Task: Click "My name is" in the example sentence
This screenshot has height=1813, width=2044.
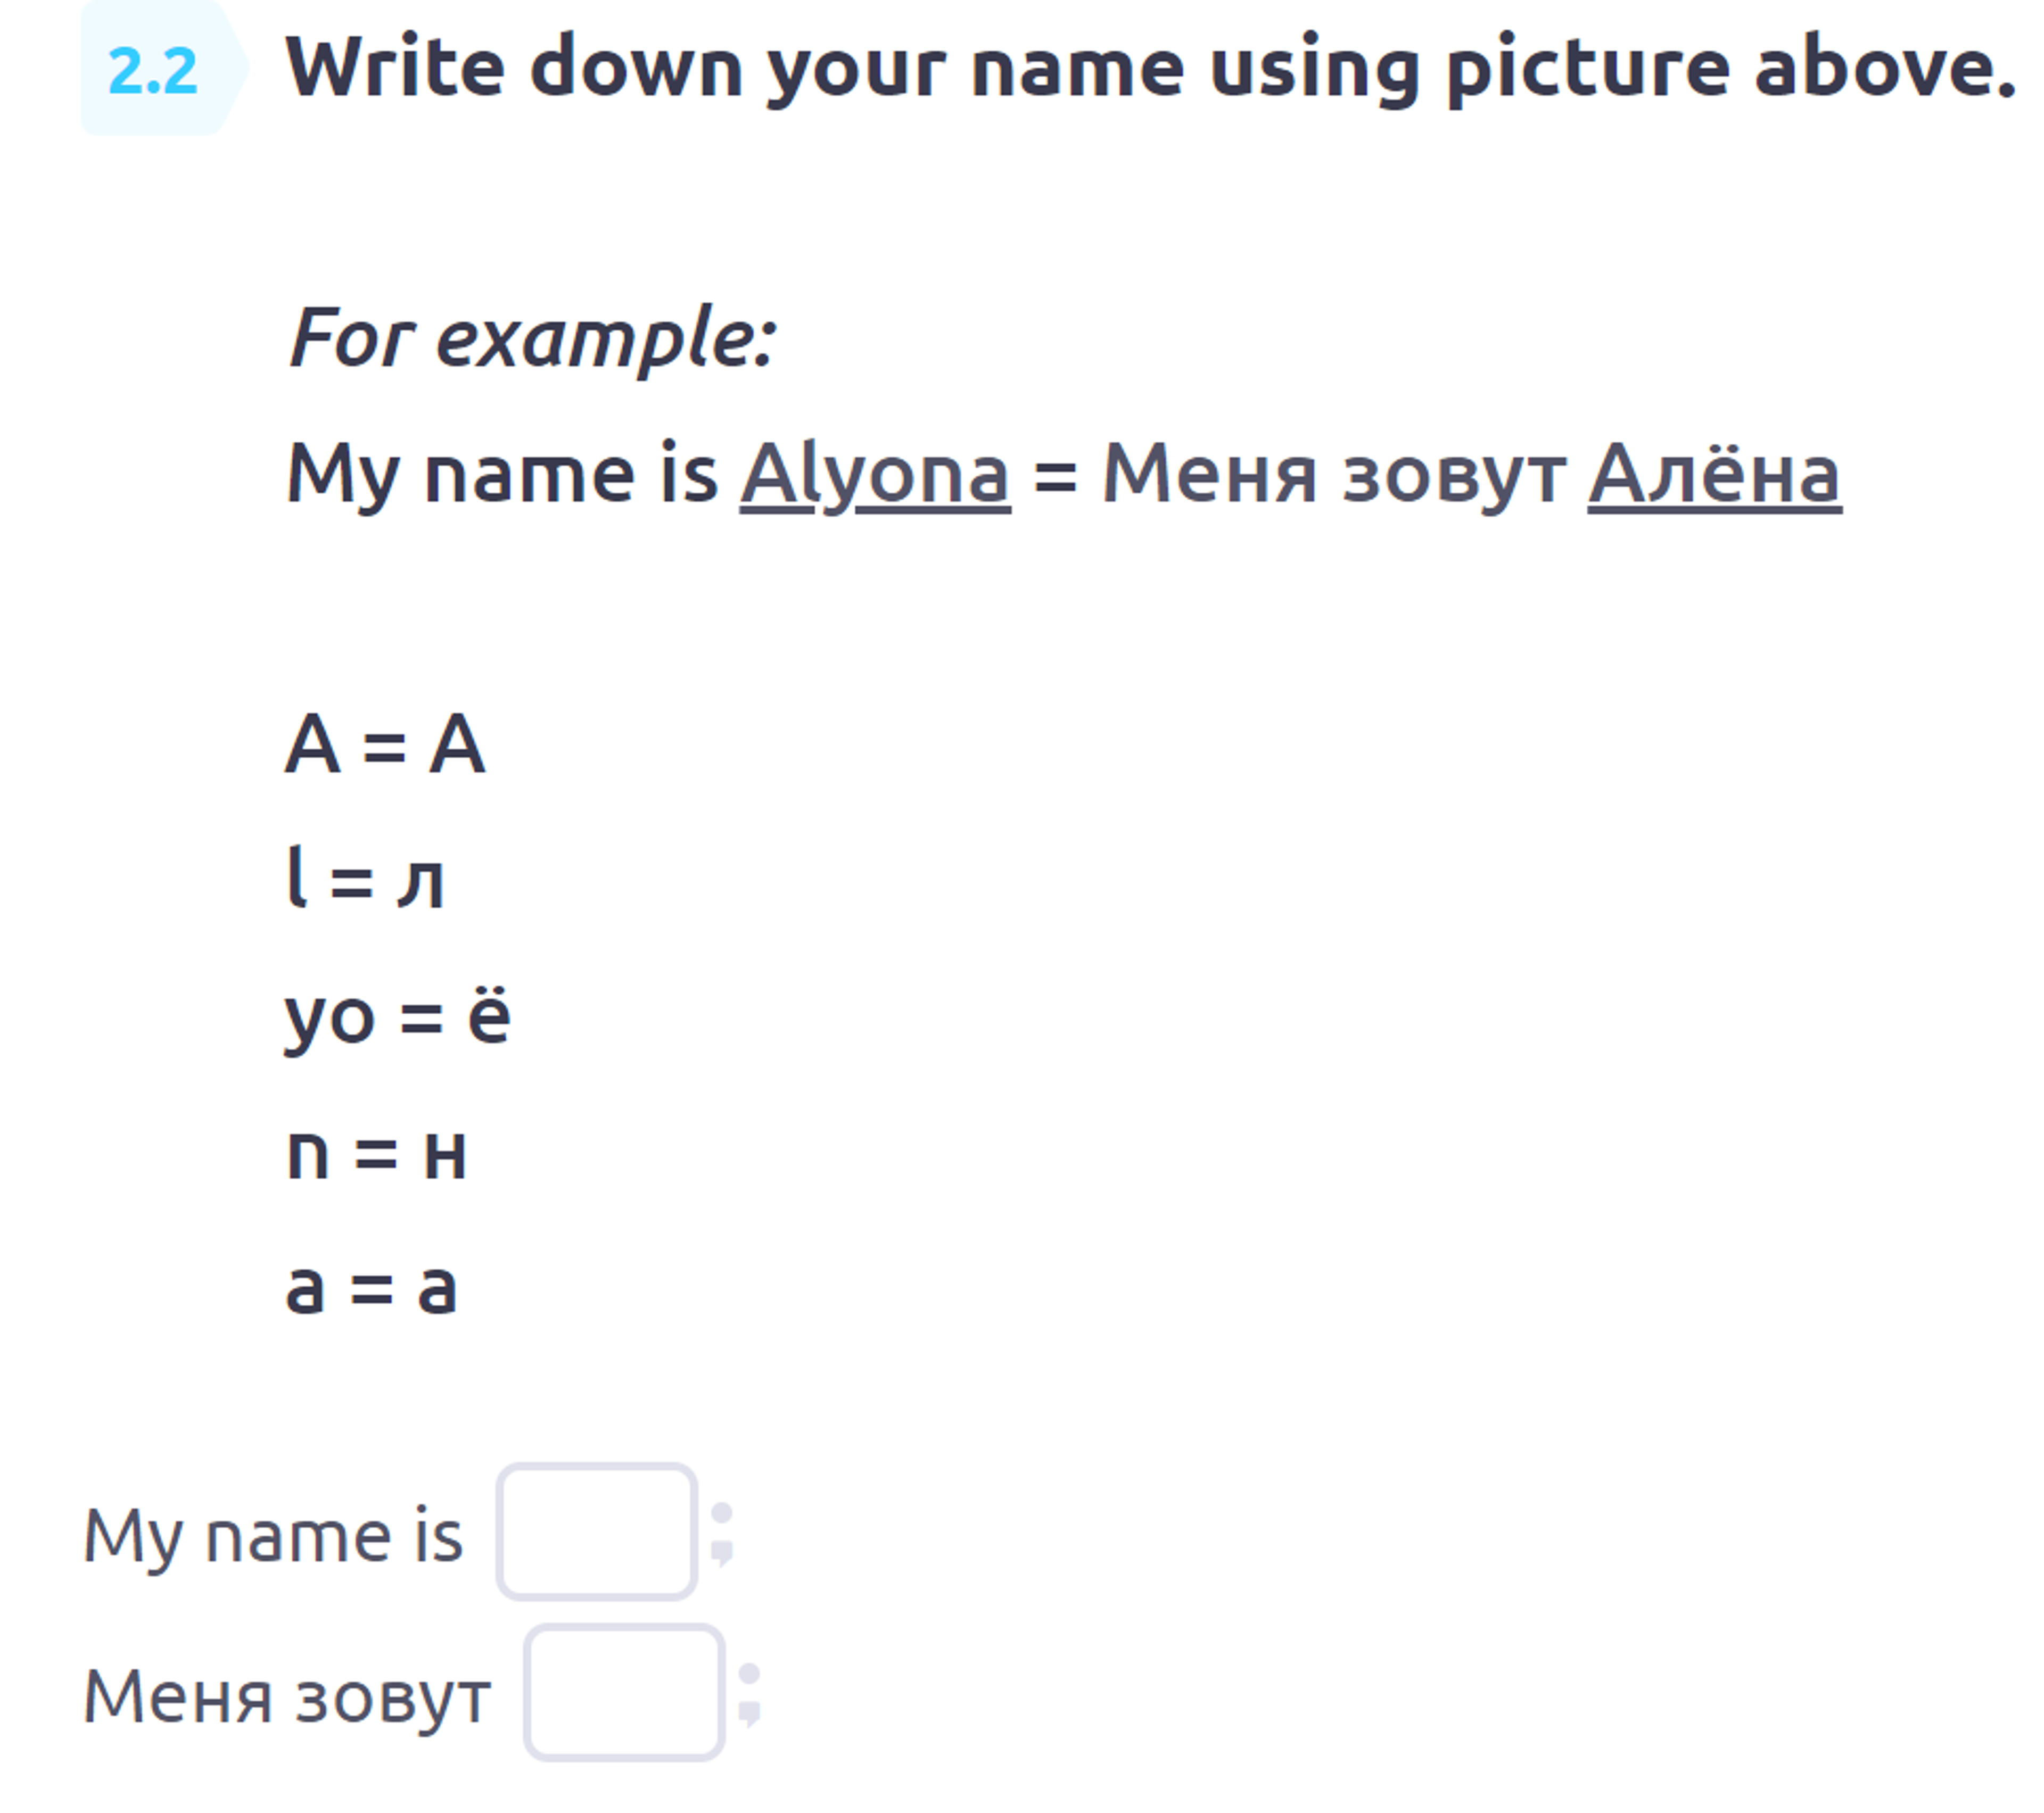Action: click(x=502, y=476)
